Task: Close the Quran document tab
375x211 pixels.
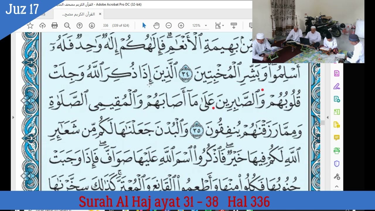Action: 100,14
